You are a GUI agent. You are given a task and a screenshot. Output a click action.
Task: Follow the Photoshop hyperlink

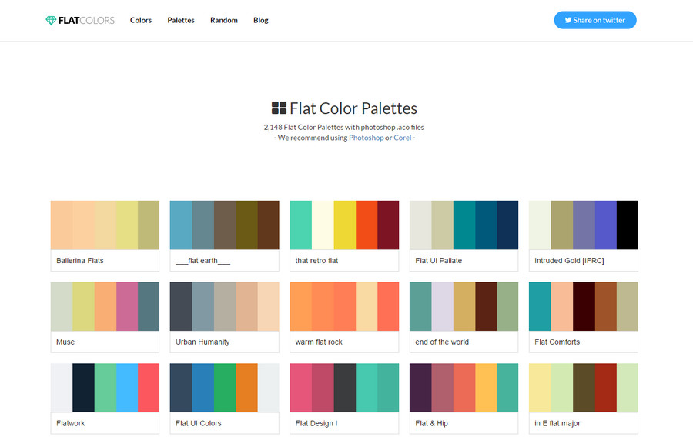366,138
